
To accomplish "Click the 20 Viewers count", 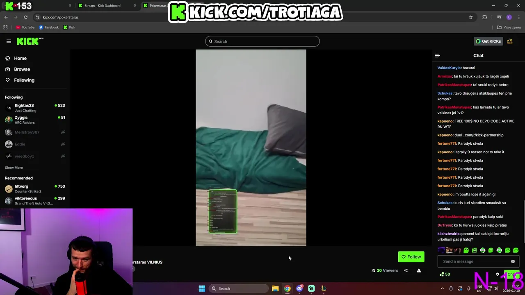I will [x=385, y=270].
